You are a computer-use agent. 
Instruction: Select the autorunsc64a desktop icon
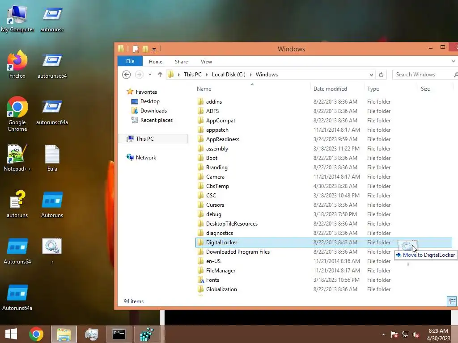[x=52, y=112]
